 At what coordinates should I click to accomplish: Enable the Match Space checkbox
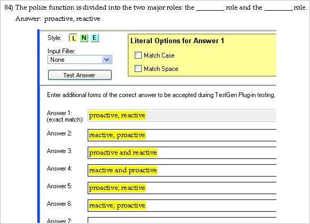pyautogui.click(x=138, y=68)
